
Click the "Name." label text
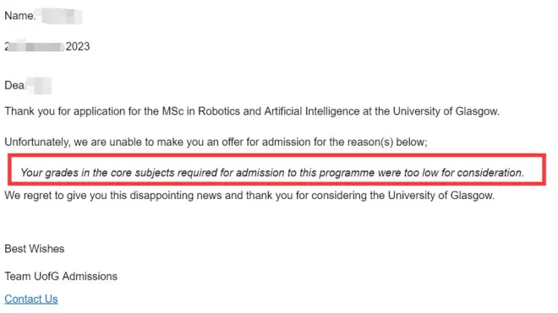click(x=20, y=16)
